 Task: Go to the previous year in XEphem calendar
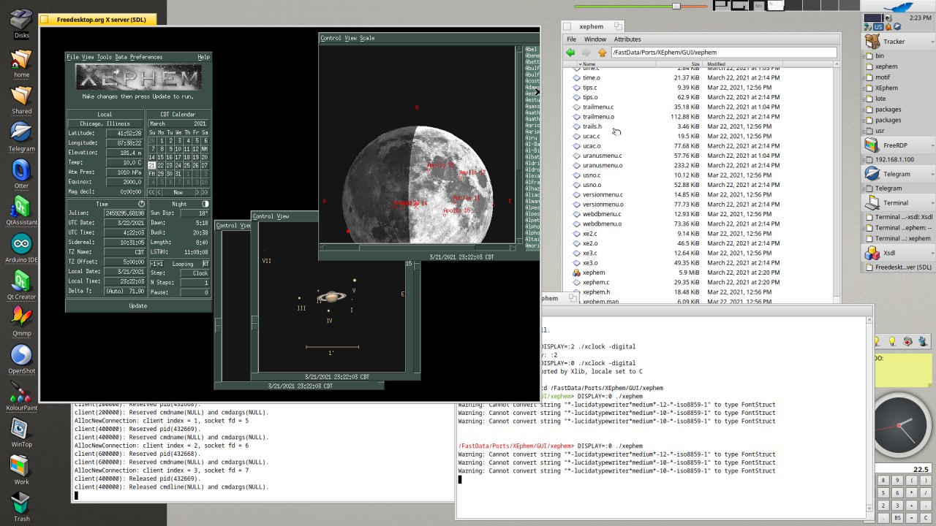(152, 191)
